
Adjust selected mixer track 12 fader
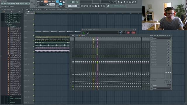pyautogui.click(x=97, y=62)
